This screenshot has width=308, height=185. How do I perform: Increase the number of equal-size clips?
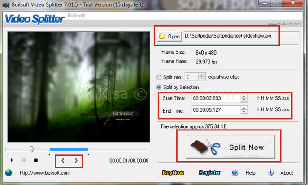[202, 75]
